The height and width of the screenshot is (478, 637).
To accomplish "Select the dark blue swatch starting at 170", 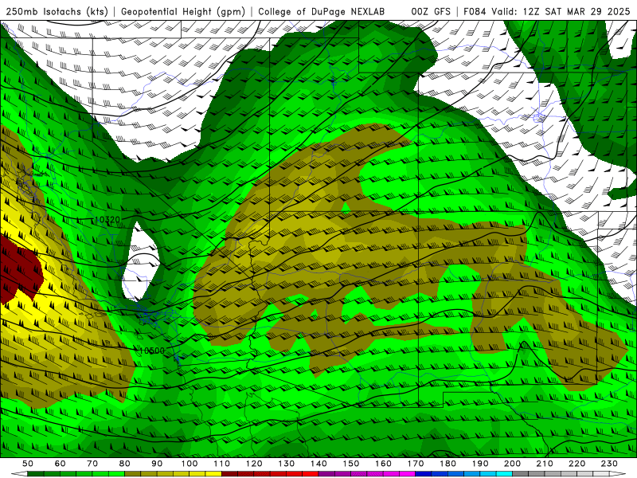I will pyautogui.click(x=424, y=474).
